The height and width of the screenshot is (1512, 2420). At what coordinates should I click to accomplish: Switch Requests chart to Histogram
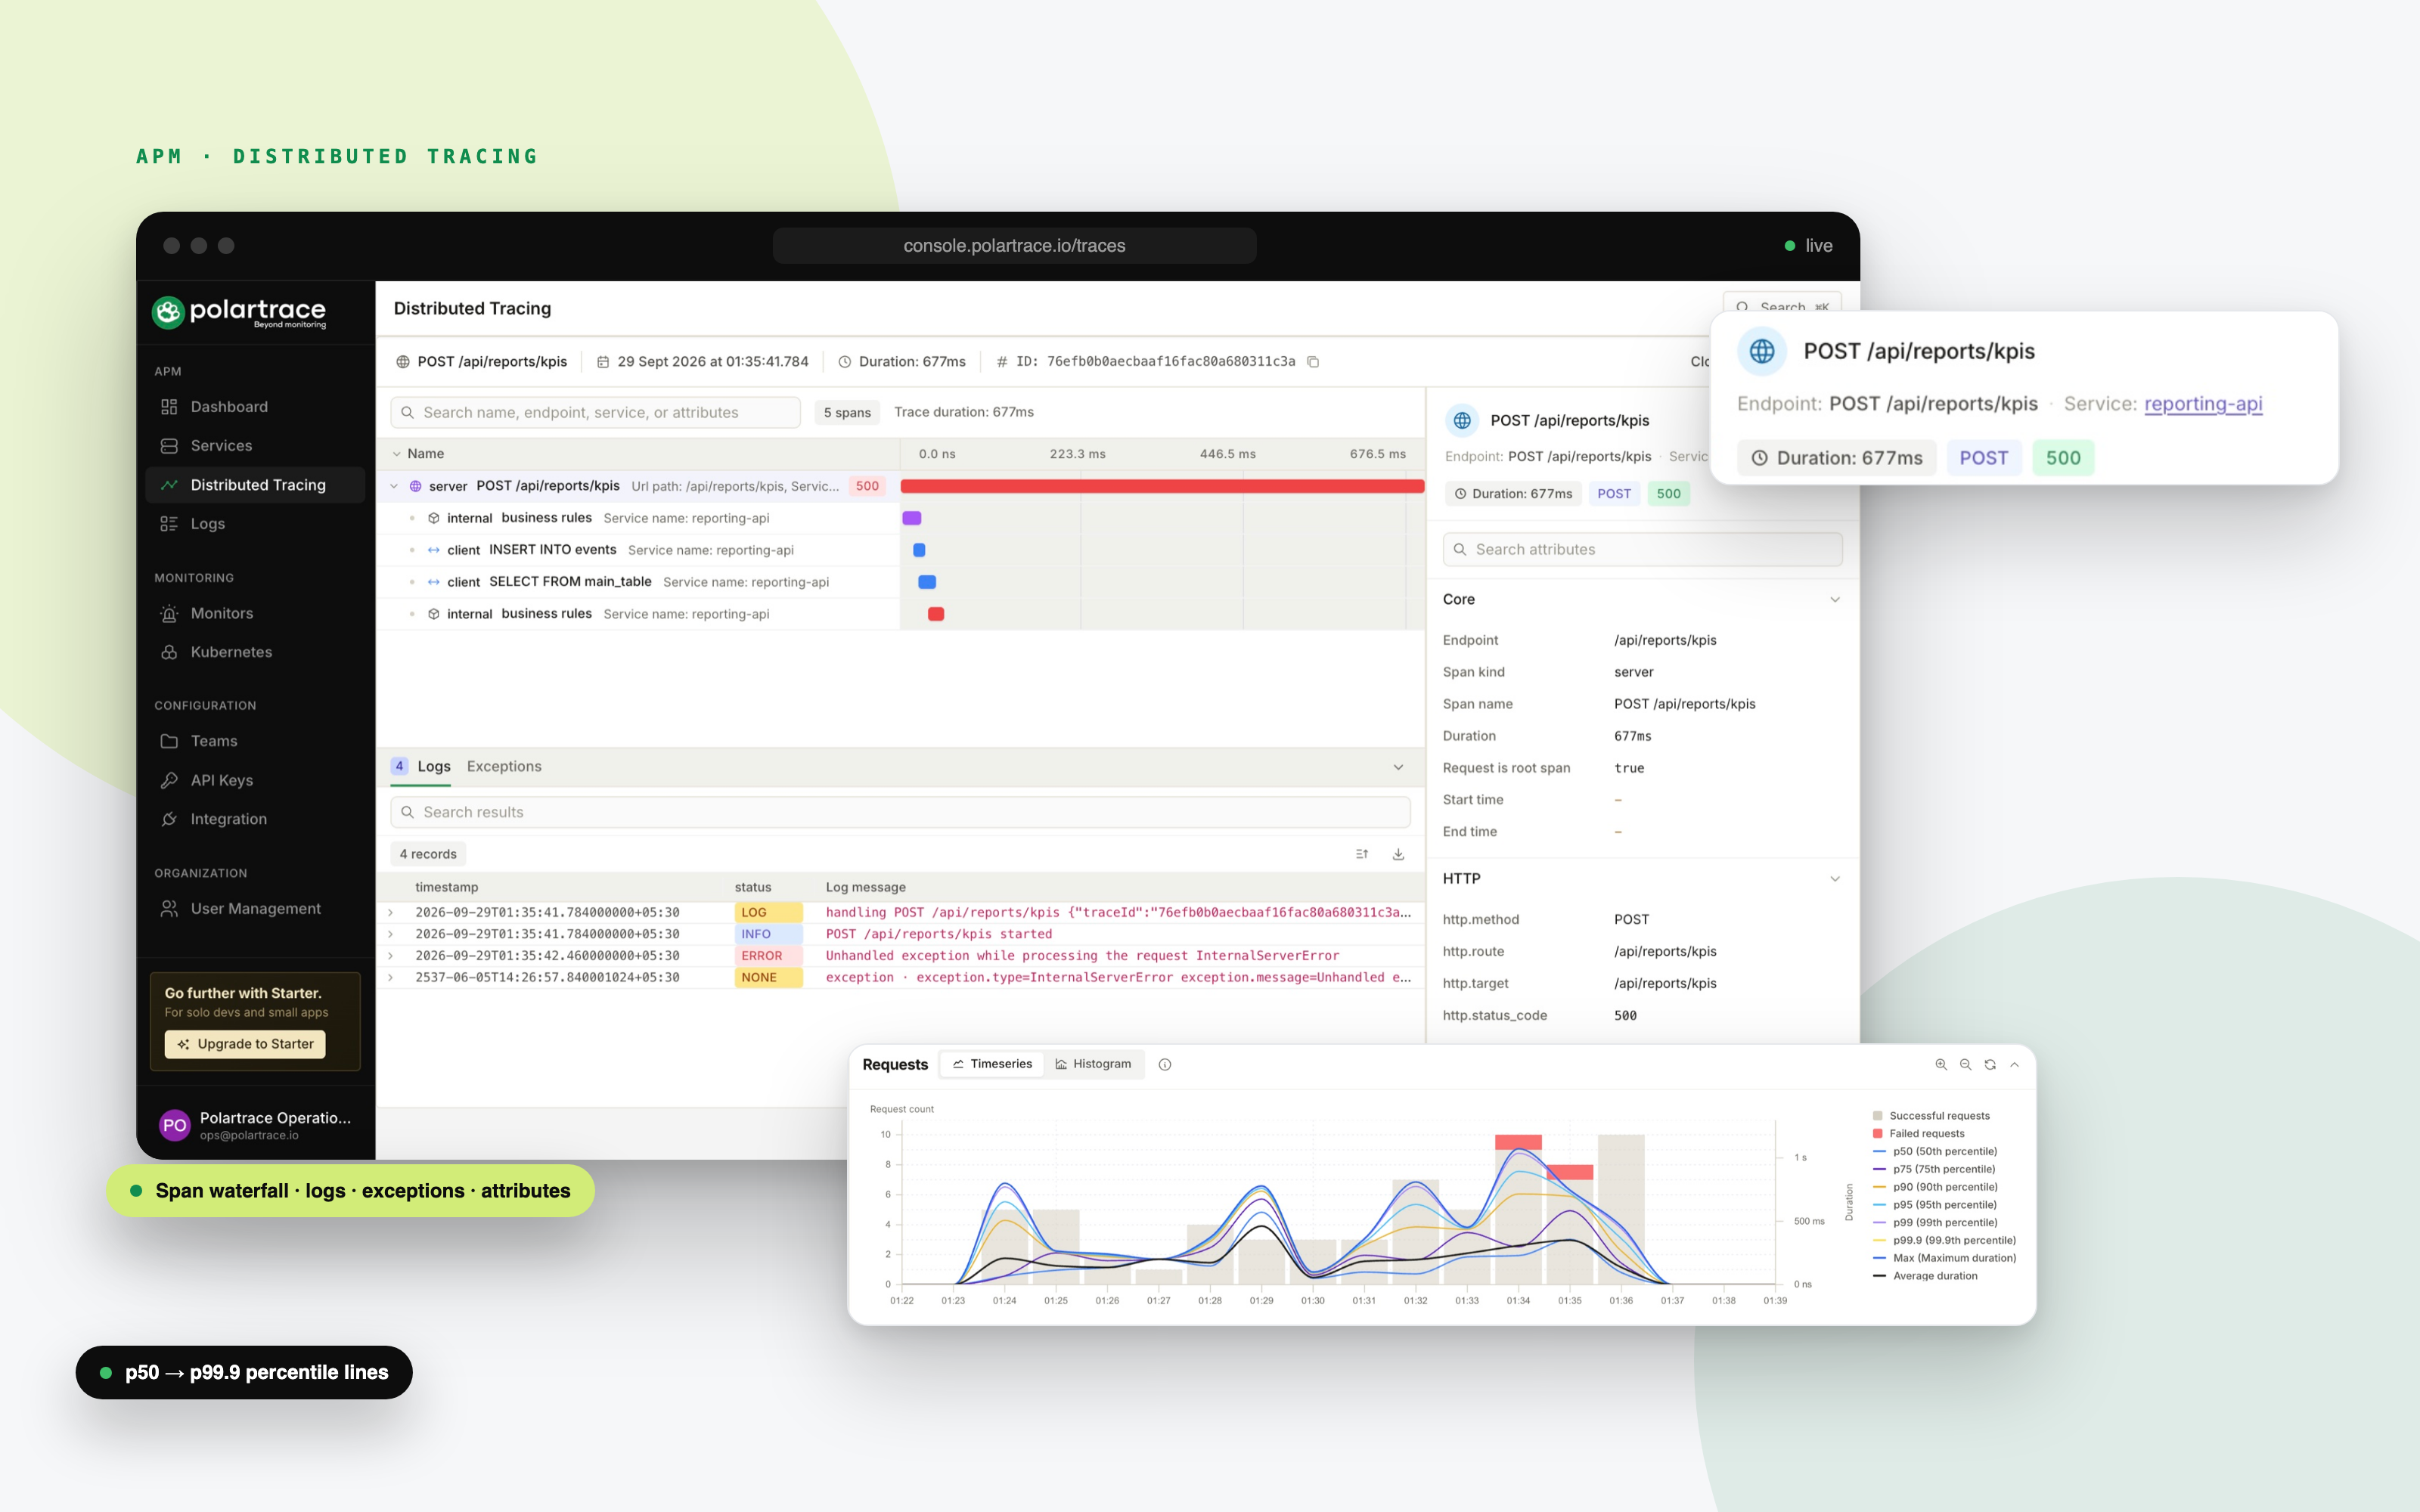pos(1094,1064)
